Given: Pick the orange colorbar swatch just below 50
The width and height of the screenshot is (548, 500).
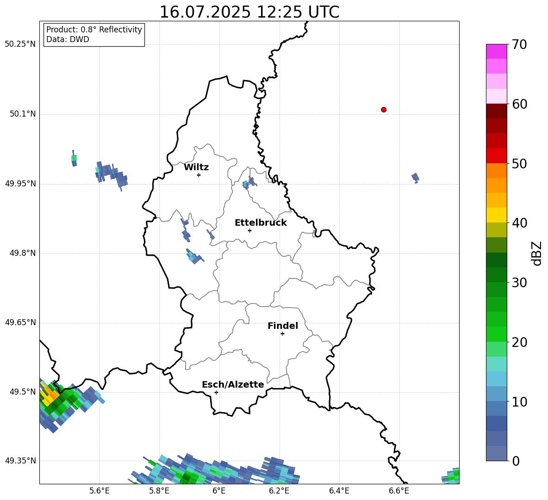Looking at the screenshot, I should [496, 170].
